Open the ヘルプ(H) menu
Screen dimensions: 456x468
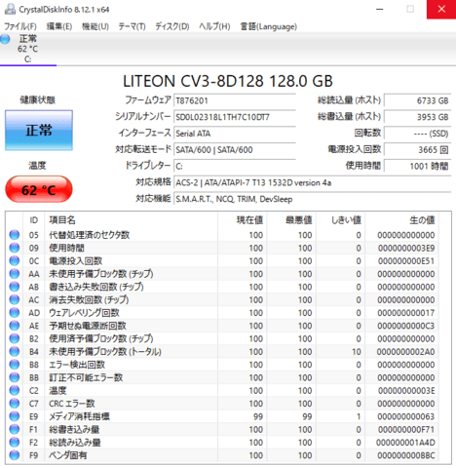[214, 26]
